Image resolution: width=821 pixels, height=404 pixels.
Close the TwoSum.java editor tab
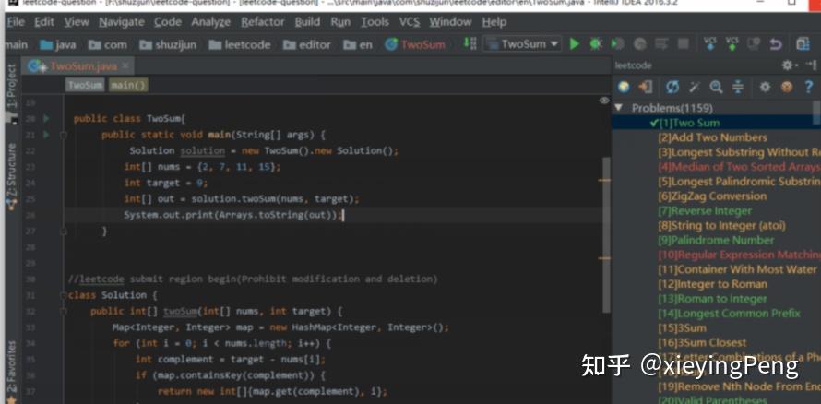point(125,65)
